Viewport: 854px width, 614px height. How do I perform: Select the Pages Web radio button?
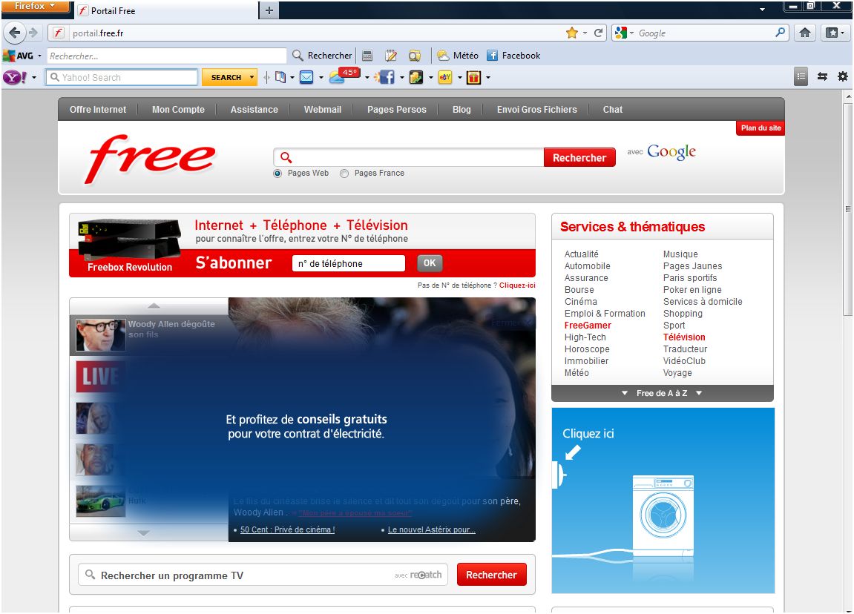coord(278,174)
